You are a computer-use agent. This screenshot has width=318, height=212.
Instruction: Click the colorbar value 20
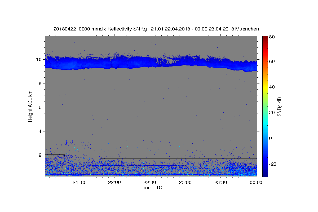tap(272, 113)
